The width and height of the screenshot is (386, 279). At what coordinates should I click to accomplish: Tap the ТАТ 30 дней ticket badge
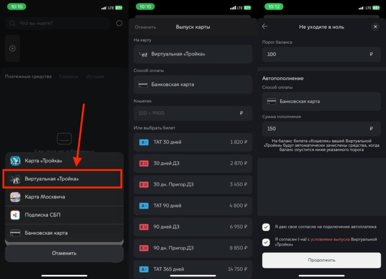[x=144, y=142]
